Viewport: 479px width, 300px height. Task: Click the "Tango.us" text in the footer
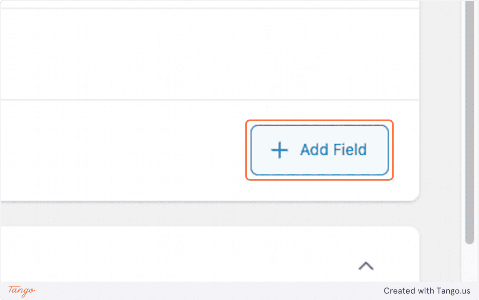(x=453, y=291)
